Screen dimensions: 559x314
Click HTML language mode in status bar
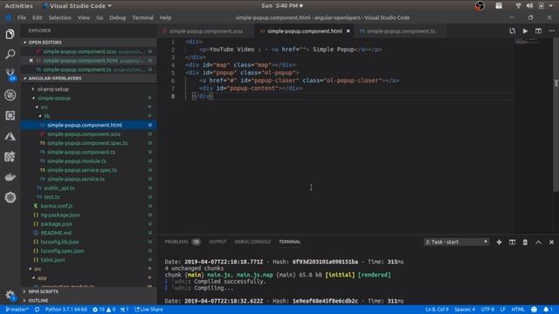(x=518, y=310)
